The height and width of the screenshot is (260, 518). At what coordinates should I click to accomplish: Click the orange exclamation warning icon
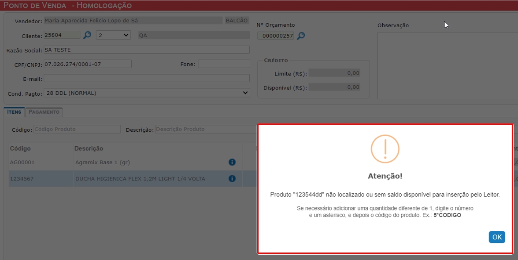pos(385,148)
